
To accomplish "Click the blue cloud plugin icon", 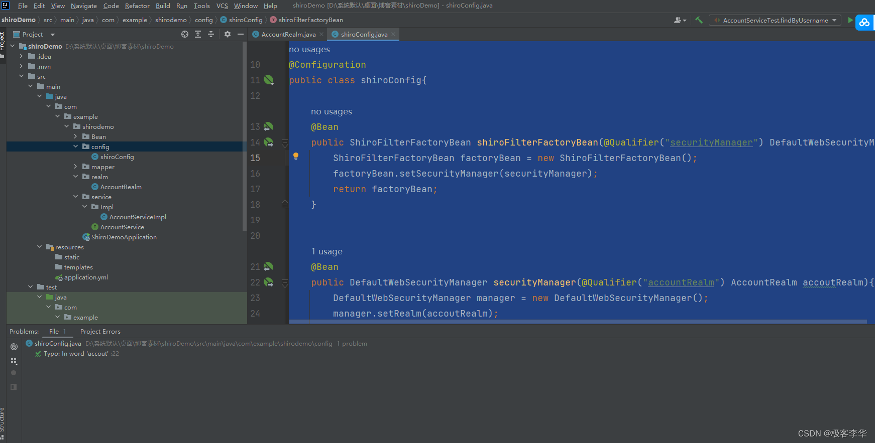I will click(x=864, y=23).
